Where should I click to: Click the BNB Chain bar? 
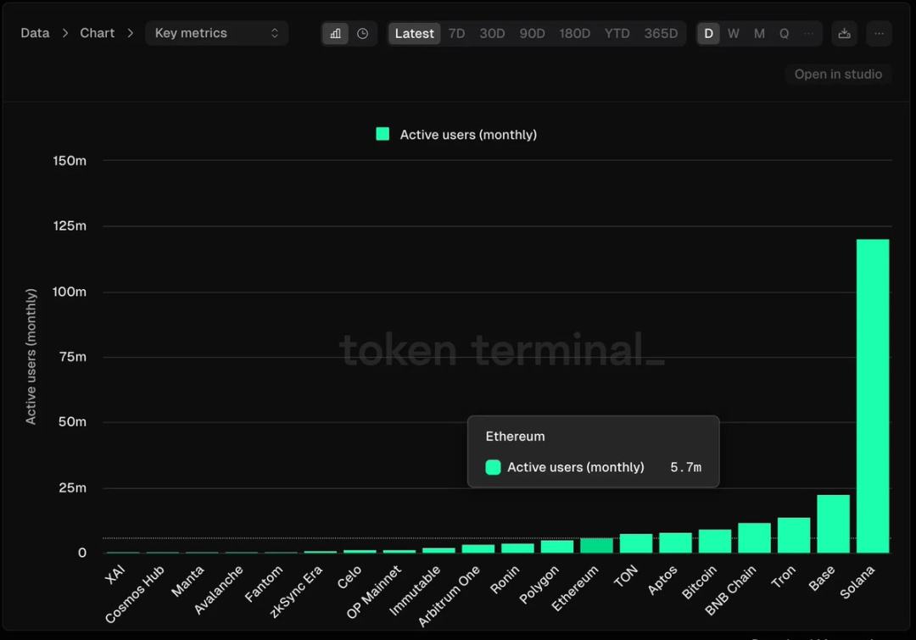point(754,537)
